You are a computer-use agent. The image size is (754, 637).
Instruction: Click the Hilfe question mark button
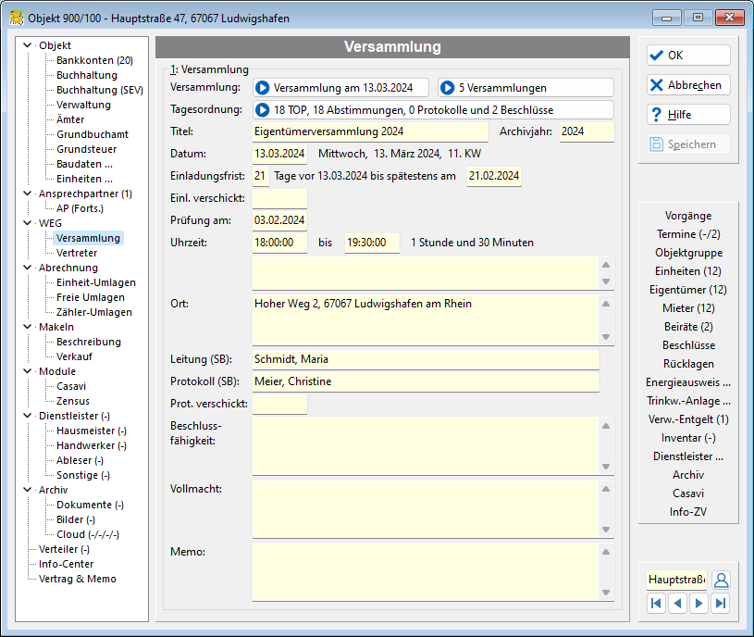688,115
